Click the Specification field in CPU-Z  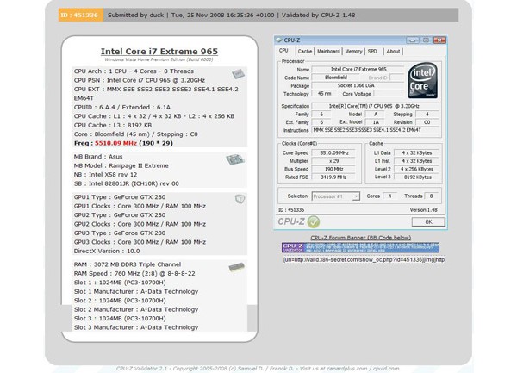tap(375, 106)
